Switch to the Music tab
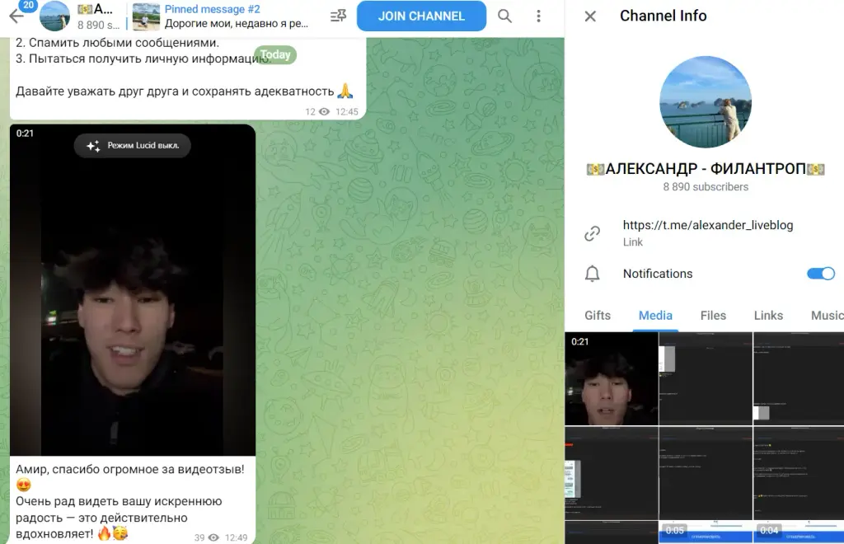The image size is (844, 544). pyautogui.click(x=827, y=316)
